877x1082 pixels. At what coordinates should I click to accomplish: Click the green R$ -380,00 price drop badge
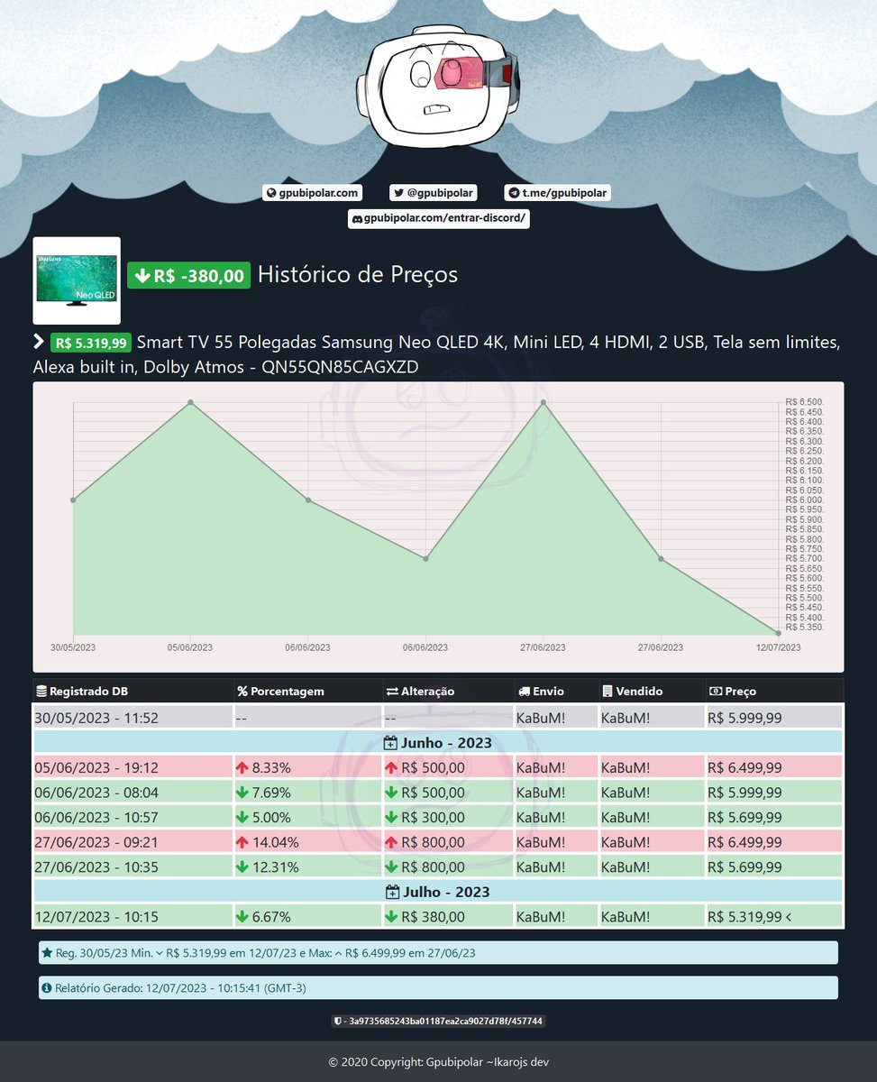[x=188, y=276]
